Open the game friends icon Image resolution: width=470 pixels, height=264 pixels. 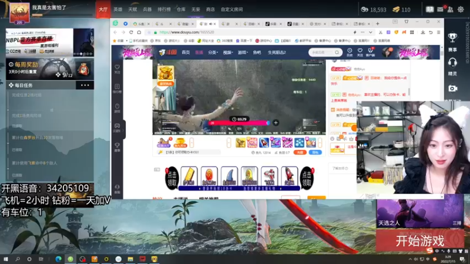[450, 9]
